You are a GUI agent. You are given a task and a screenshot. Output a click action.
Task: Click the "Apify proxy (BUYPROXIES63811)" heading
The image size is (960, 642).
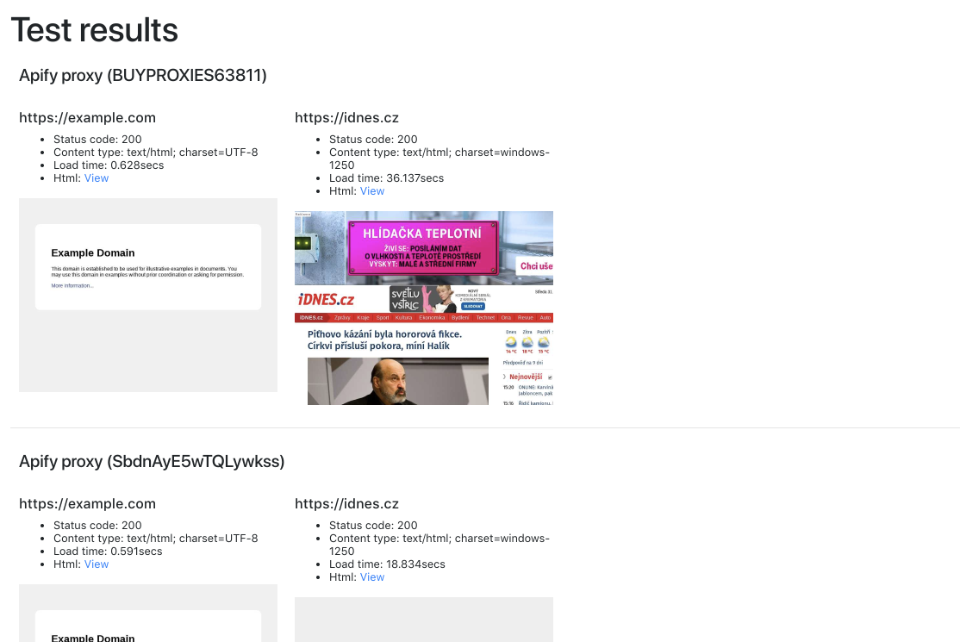point(143,75)
